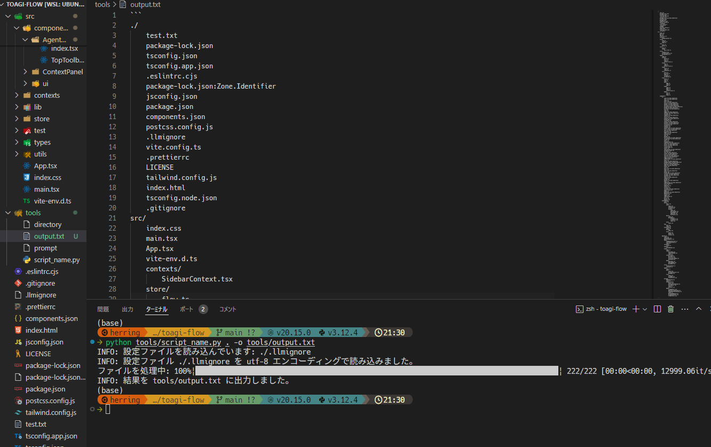Switch to the 出力 panel tab
Viewport: 711px width, 447px height.
click(x=128, y=309)
